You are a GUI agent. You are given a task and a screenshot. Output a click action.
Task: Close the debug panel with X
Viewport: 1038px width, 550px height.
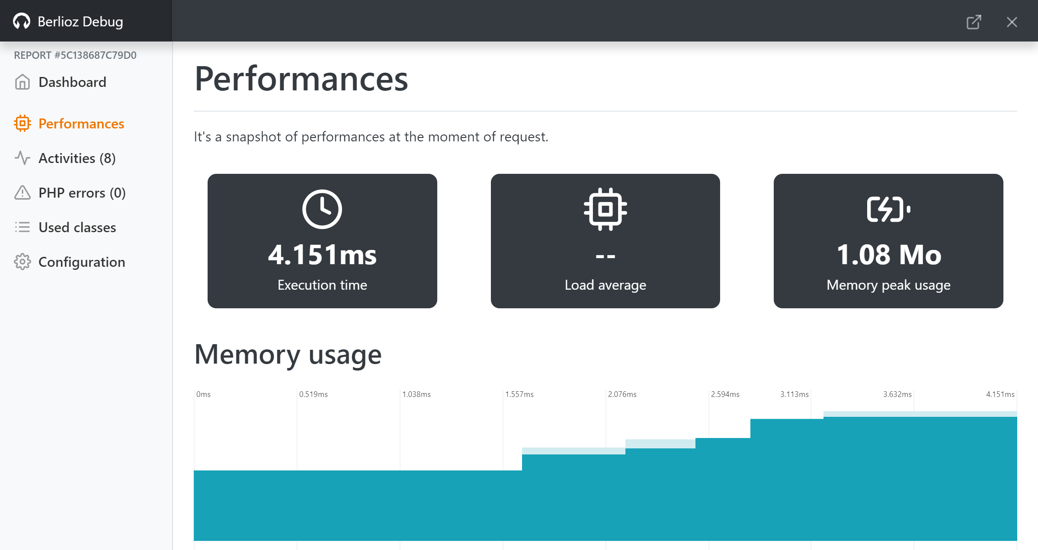click(1012, 22)
